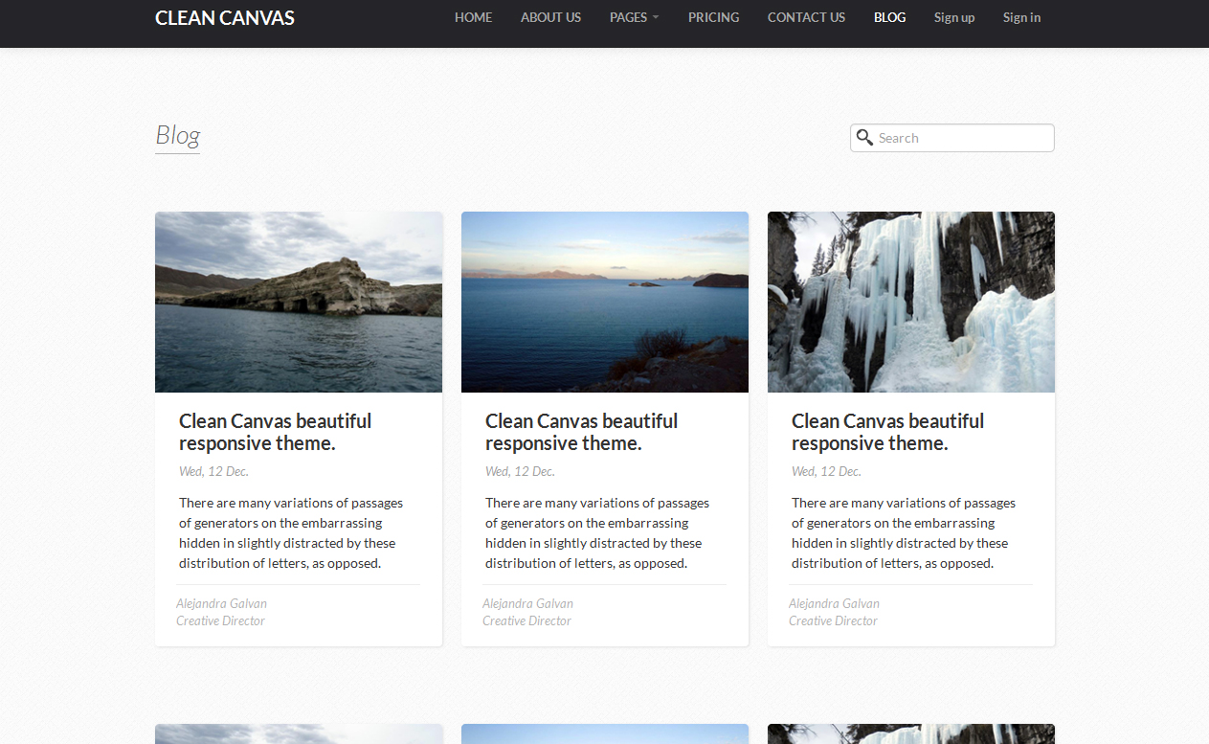Click the first post's title
The image size is (1209, 744).
point(275,432)
